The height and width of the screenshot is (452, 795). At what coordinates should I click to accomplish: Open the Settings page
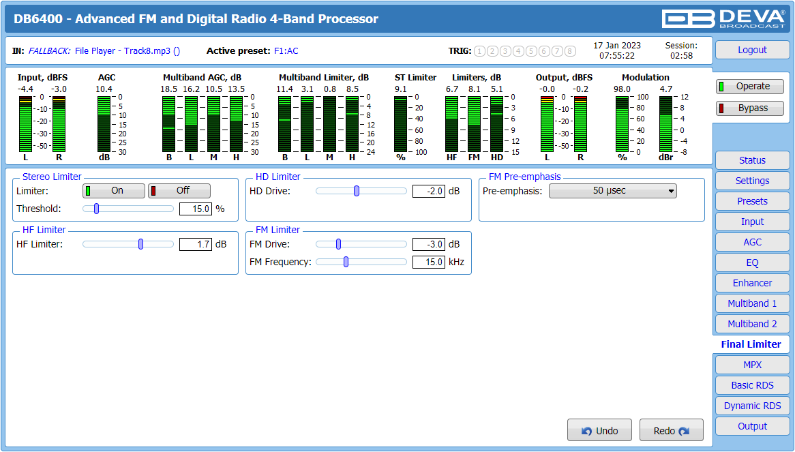753,181
